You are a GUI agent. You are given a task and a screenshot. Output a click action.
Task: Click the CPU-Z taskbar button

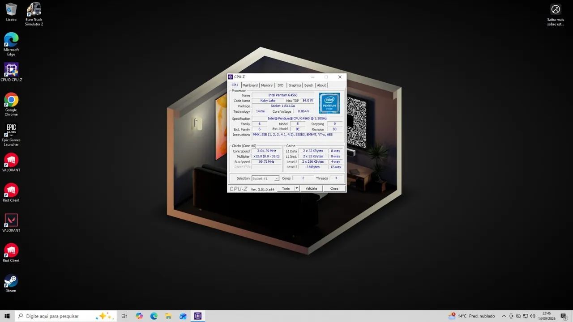tap(198, 316)
